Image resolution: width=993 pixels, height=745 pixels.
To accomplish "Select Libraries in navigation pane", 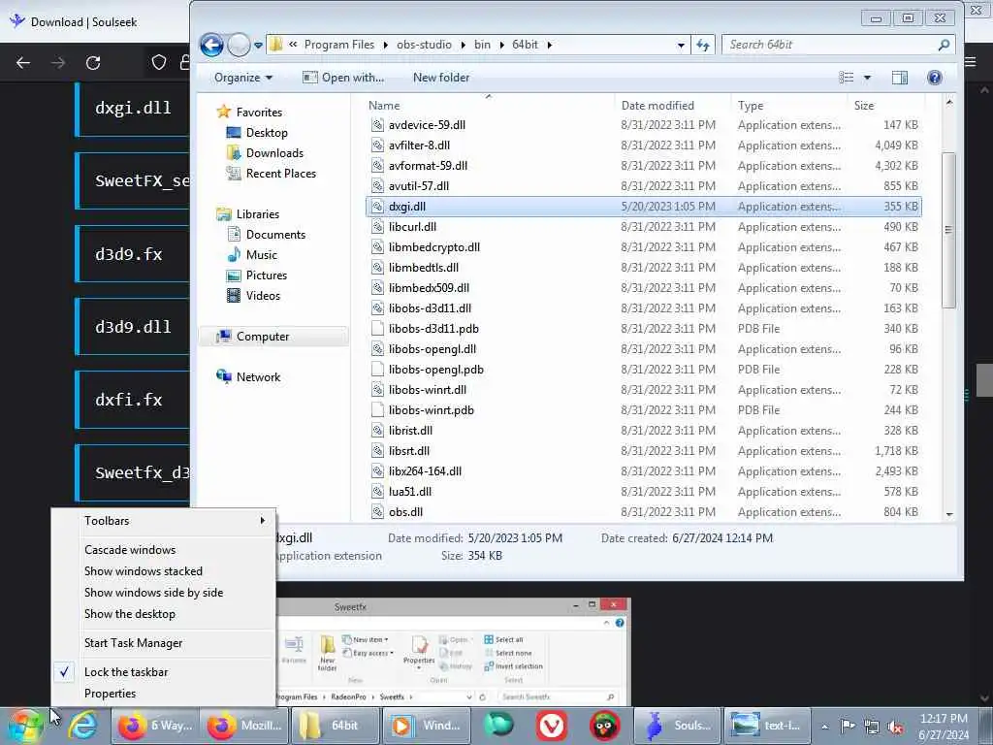I will 257,214.
